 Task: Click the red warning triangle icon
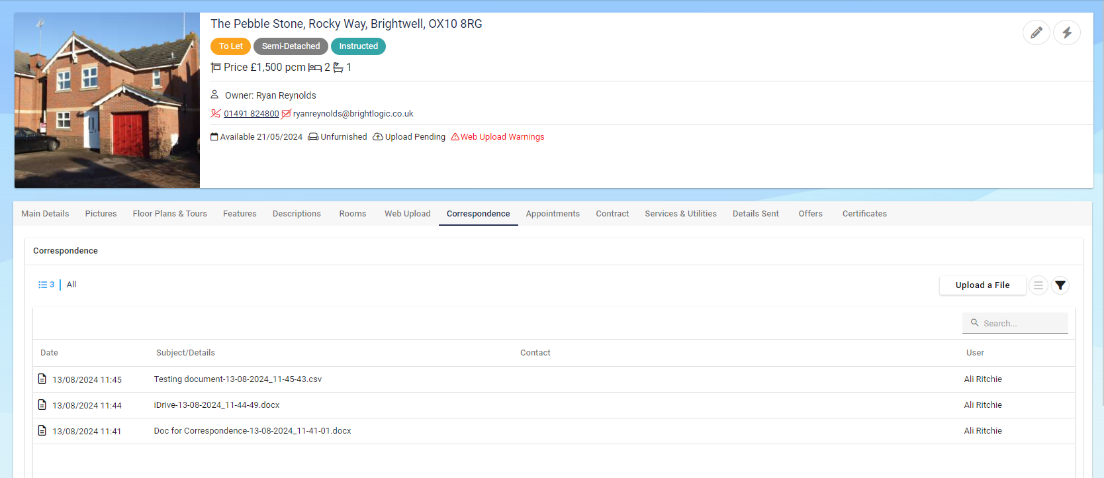point(455,137)
